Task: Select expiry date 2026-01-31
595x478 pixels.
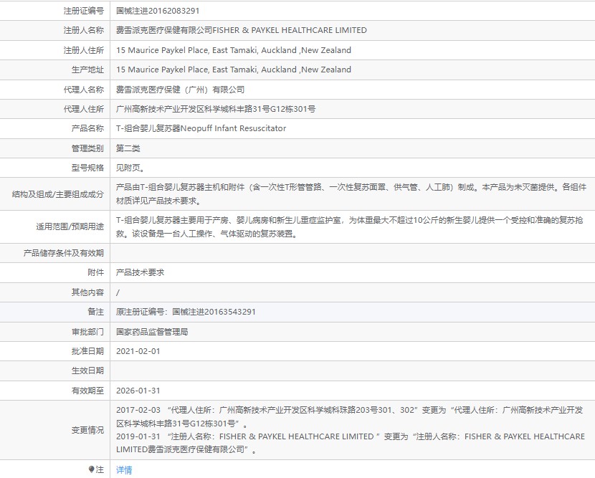Action: coord(138,391)
